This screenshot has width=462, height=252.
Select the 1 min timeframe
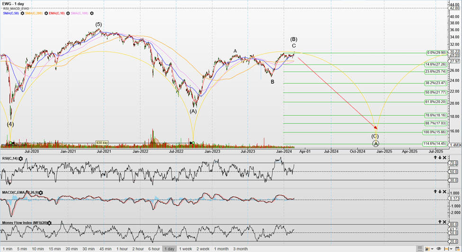8,249
